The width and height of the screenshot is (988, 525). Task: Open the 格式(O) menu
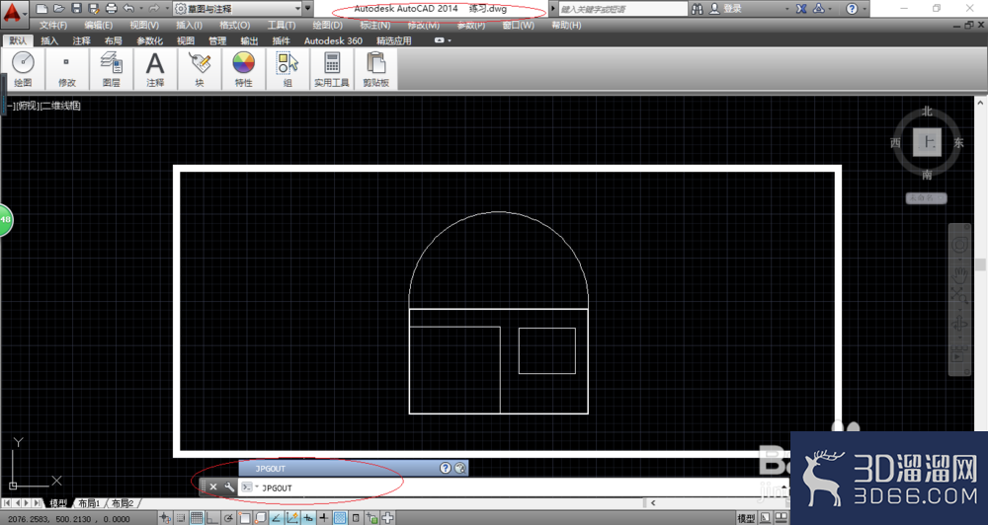[234, 26]
